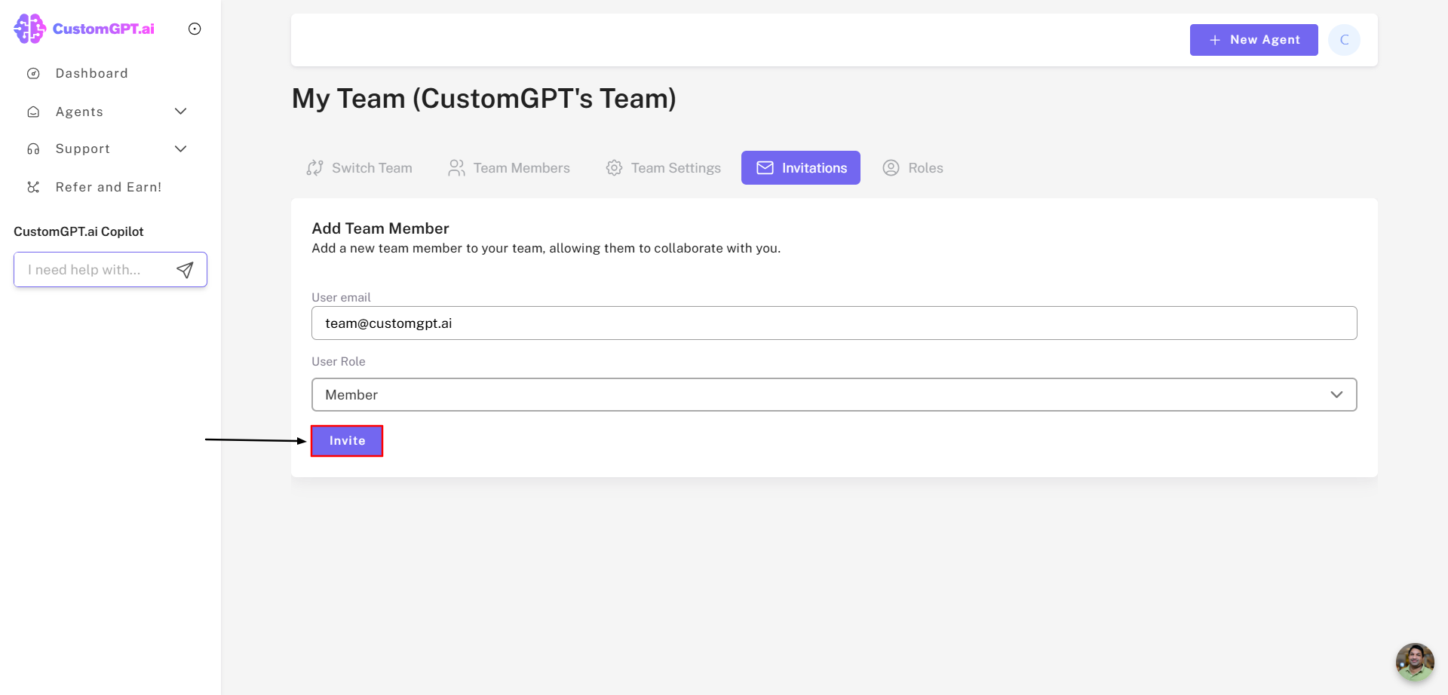Click the CustomGPT.ai logo text
Screen dimensions: 1448x695
103,29
